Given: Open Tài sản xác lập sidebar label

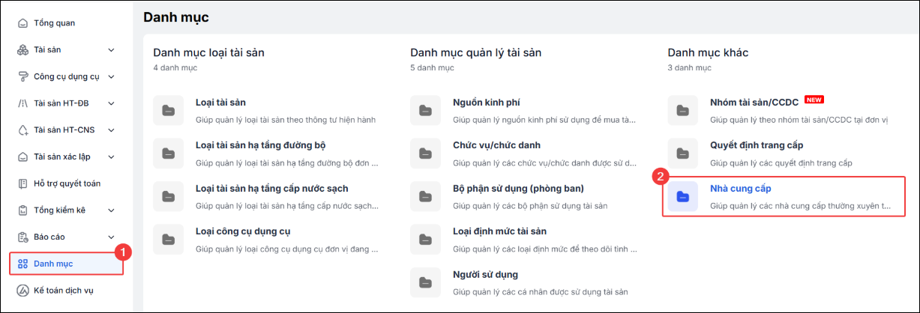Looking at the screenshot, I should (63, 156).
